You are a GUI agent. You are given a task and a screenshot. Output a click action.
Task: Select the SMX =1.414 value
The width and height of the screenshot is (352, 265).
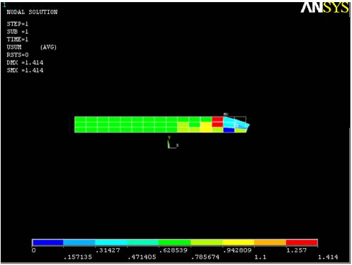coord(25,71)
